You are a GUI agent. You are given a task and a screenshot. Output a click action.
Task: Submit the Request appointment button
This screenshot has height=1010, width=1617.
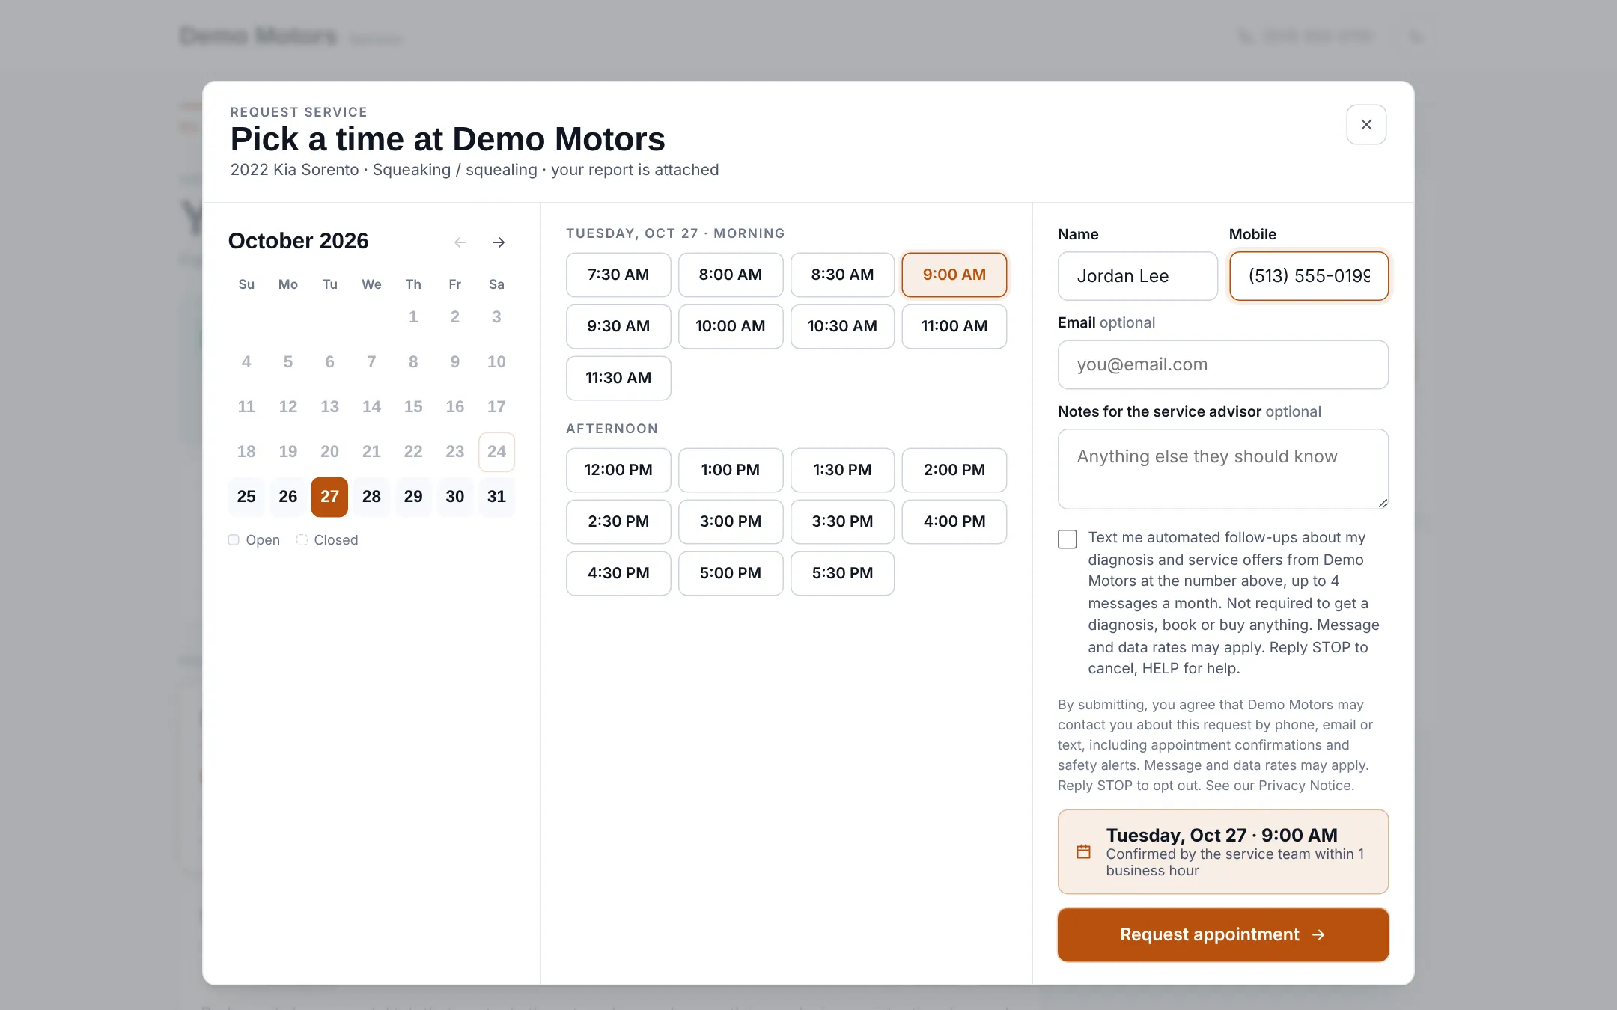point(1223,934)
